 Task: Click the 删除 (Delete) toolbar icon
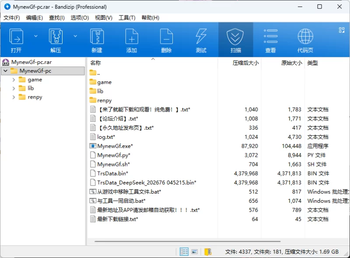(x=166, y=36)
